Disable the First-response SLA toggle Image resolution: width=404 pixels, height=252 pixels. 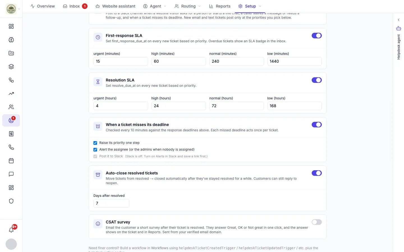click(x=317, y=36)
